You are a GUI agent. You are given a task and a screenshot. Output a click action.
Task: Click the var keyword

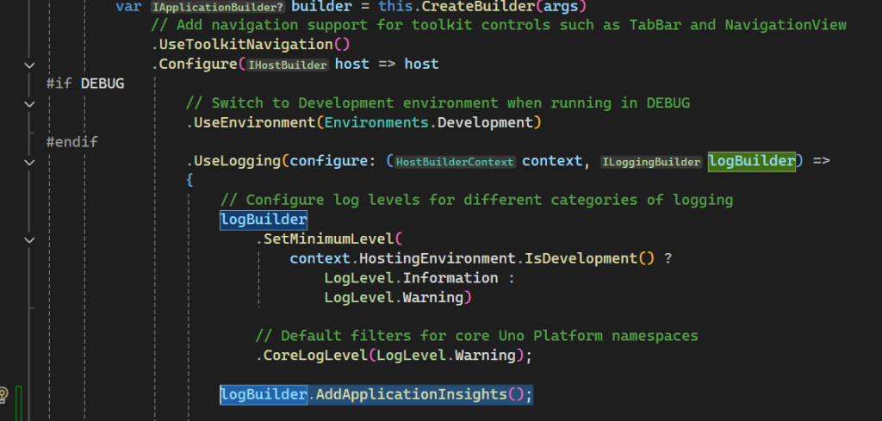click(129, 7)
